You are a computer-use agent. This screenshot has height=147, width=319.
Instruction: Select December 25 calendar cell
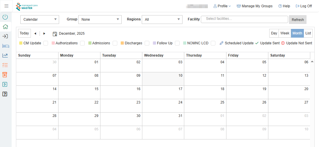click(x=205, y=106)
